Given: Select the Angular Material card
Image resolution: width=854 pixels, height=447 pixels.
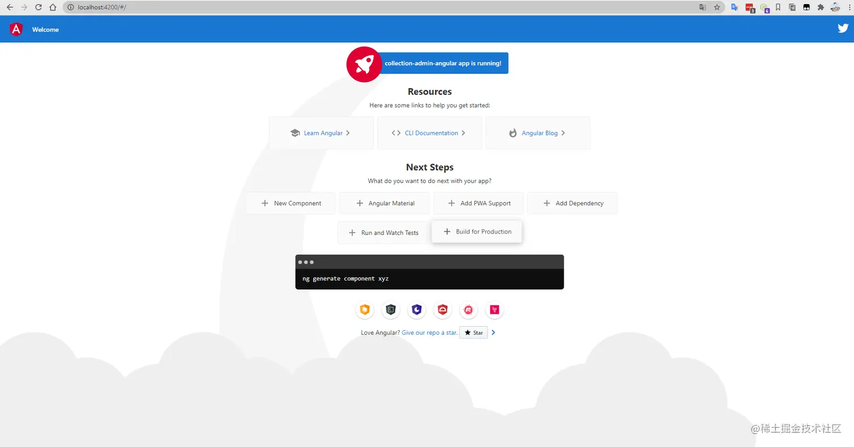Looking at the screenshot, I should 385,203.
